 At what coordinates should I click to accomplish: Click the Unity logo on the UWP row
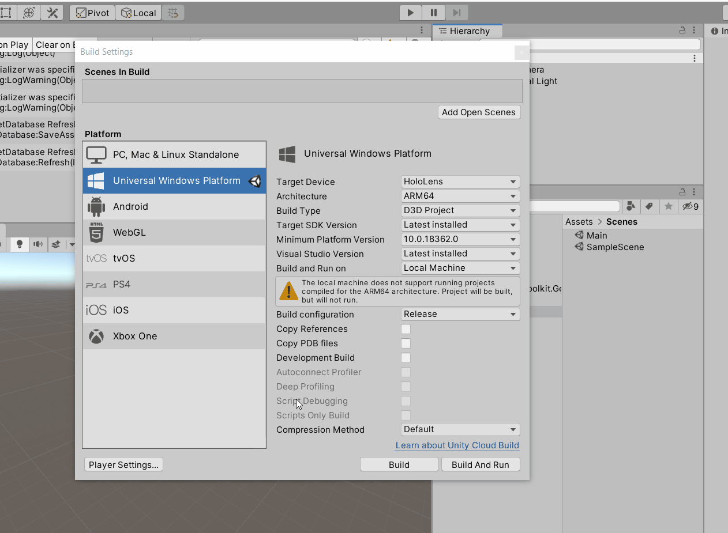click(254, 181)
